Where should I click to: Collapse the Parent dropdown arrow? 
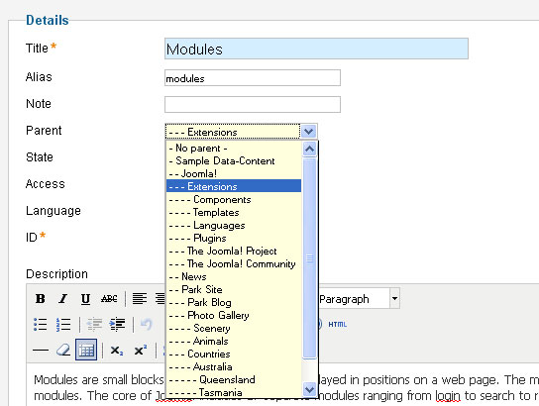pyautogui.click(x=309, y=132)
